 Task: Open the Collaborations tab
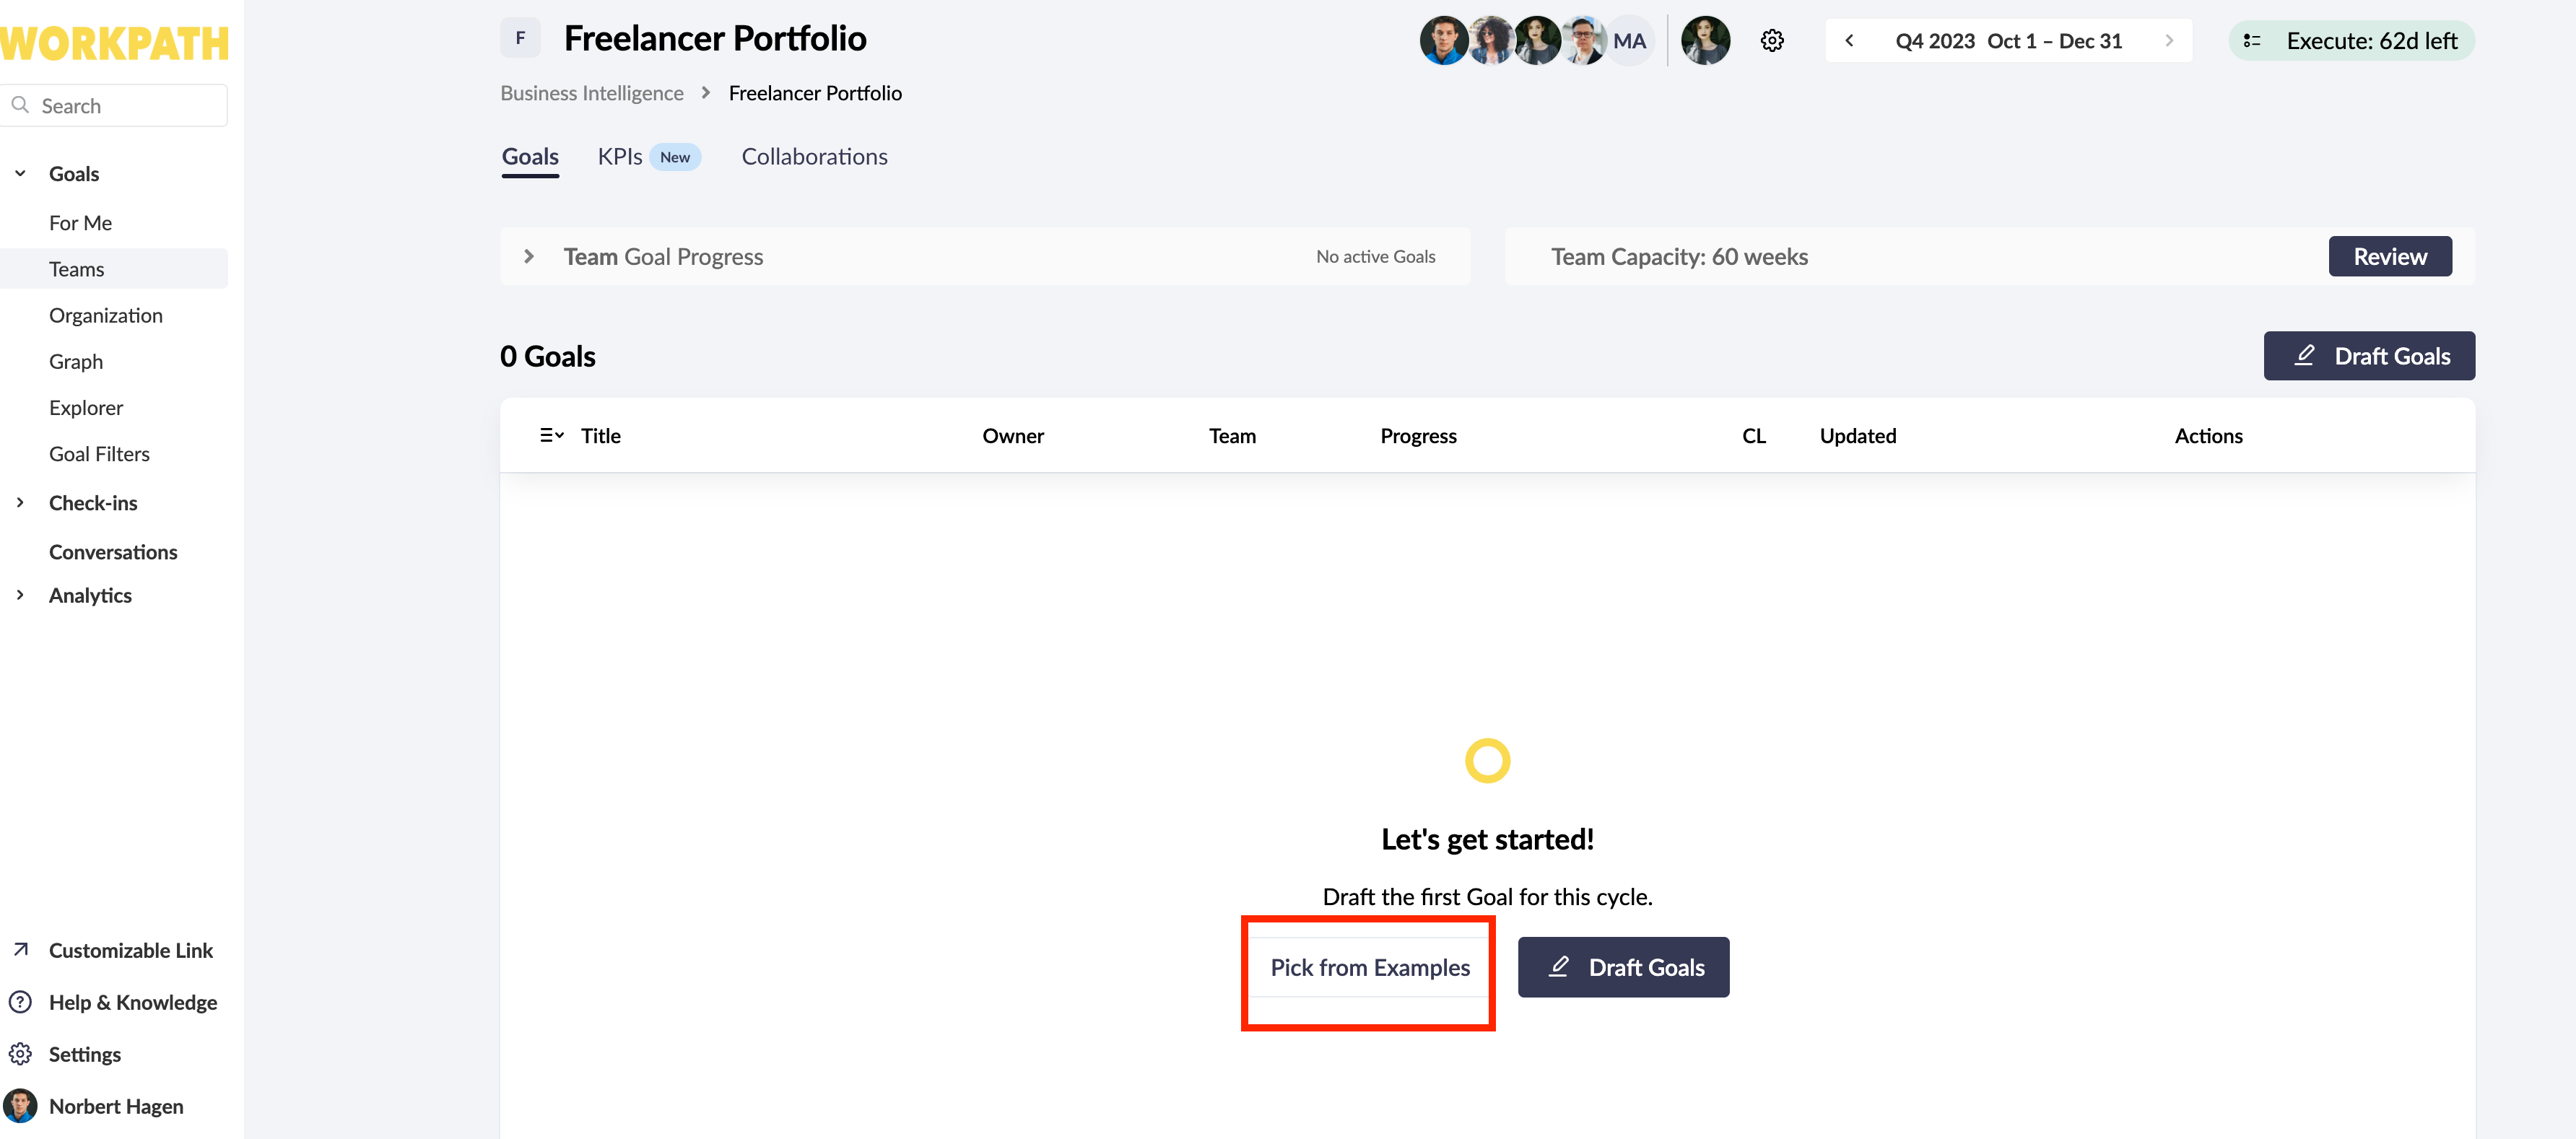coord(814,156)
